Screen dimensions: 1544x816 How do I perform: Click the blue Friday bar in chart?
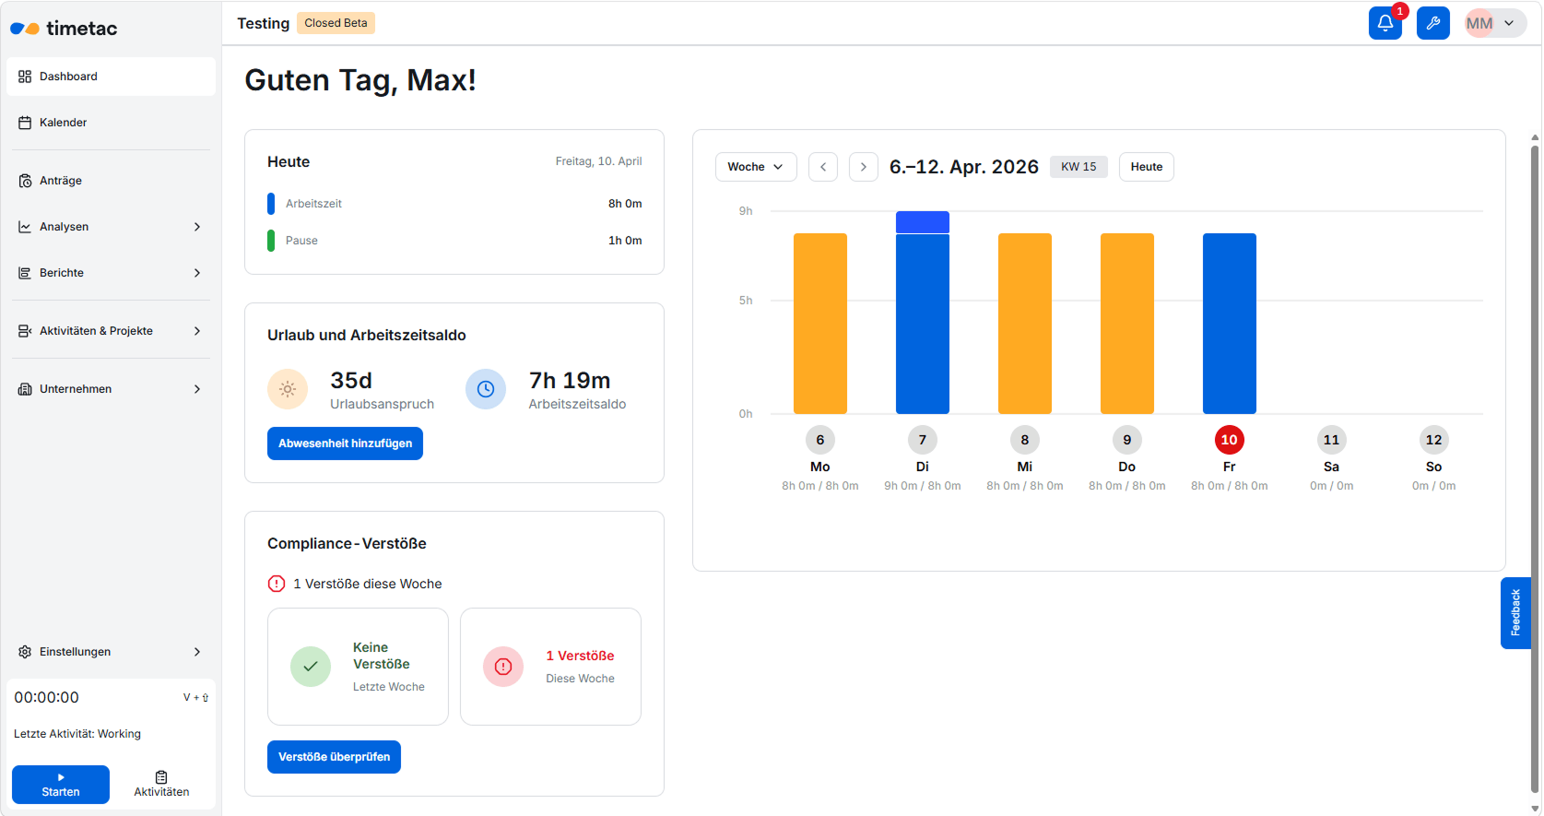(x=1229, y=323)
